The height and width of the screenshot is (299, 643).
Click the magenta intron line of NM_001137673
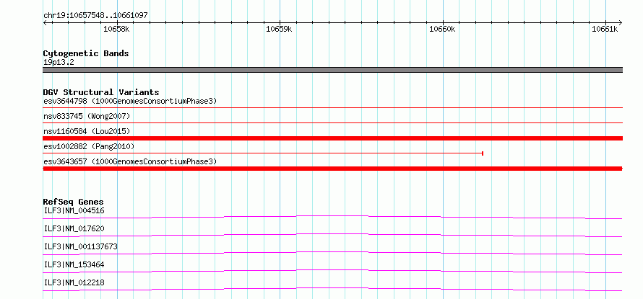332,253
